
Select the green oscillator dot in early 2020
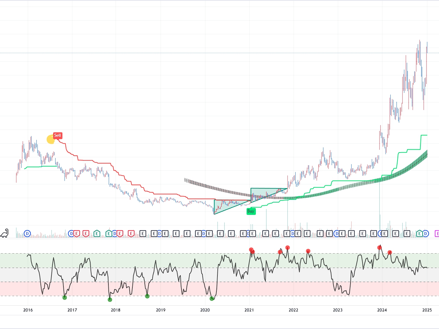pyautogui.click(x=212, y=298)
